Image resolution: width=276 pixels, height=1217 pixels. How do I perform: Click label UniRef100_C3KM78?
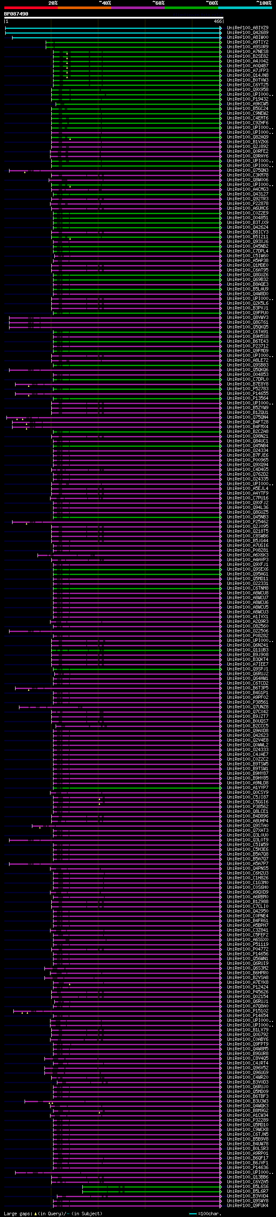[x=248, y=175]
